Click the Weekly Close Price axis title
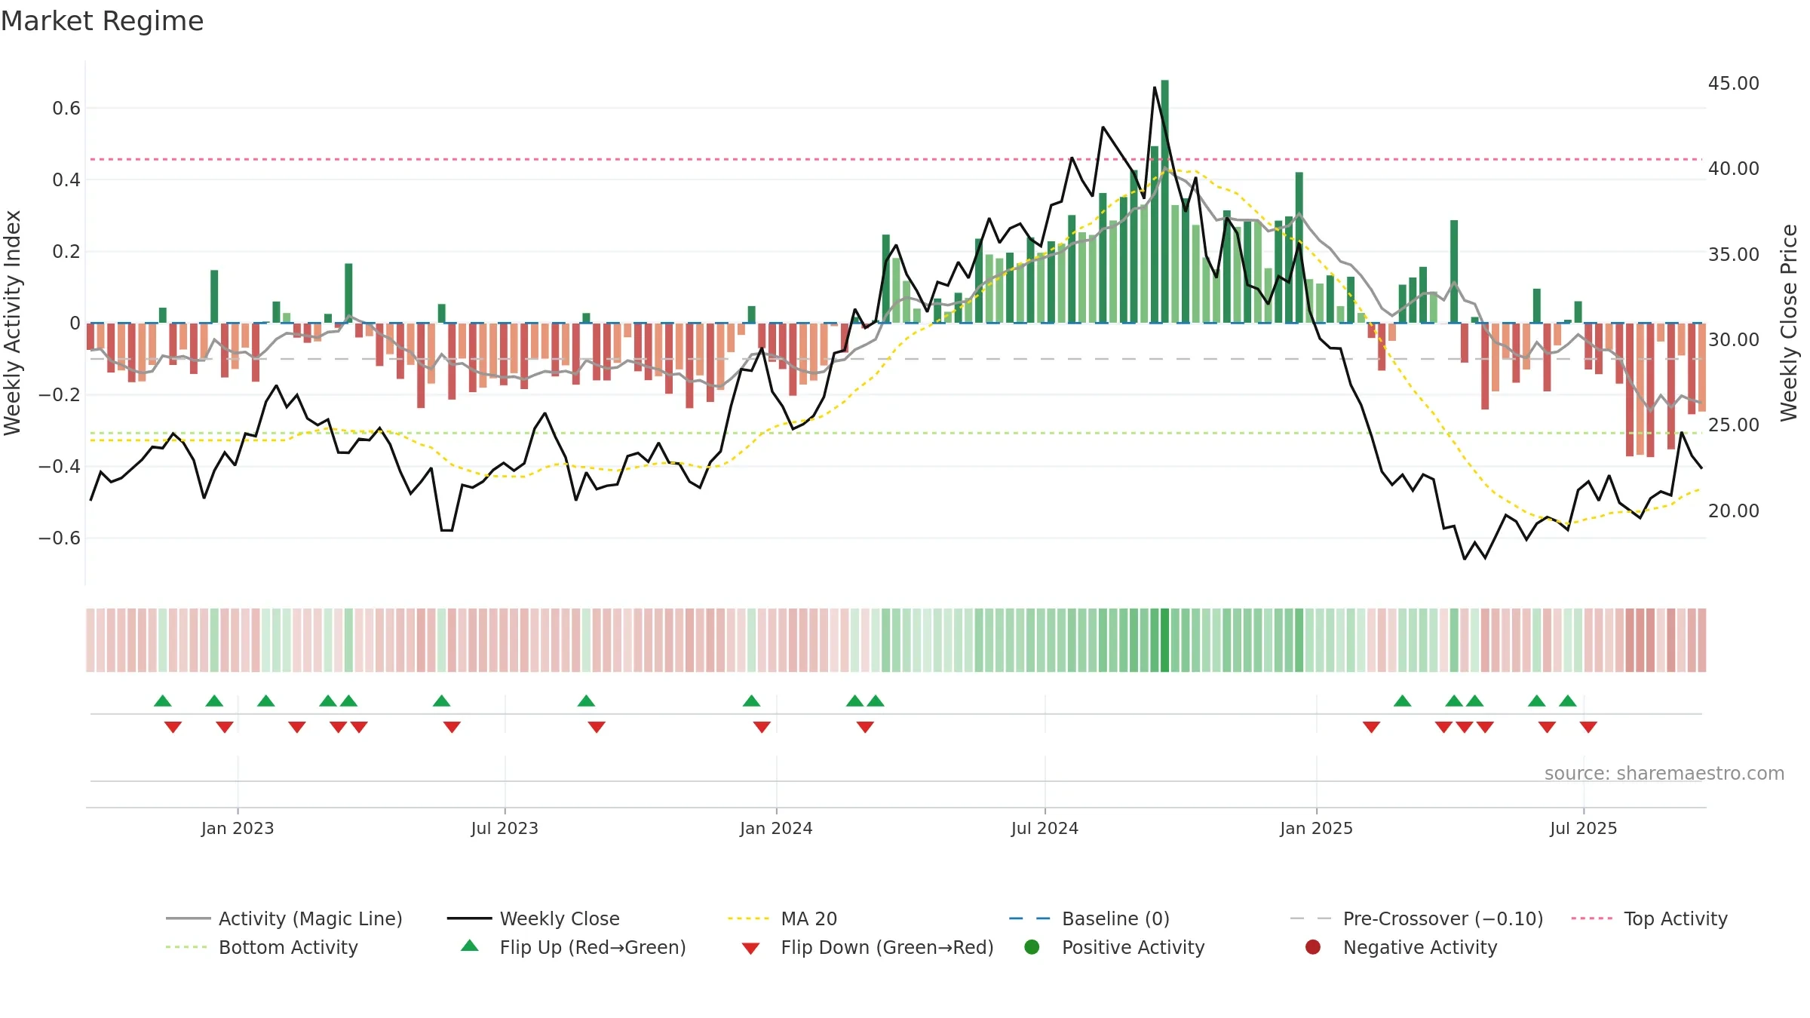 tap(1789, 323)
